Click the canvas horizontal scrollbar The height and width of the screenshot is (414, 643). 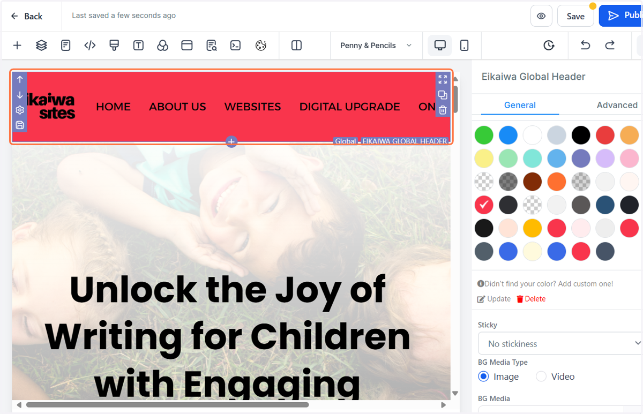[x=167, y=405]
